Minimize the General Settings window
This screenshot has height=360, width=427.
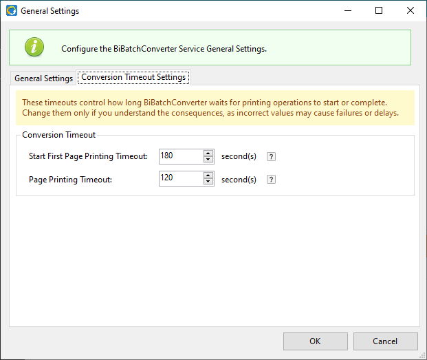click(x=348, y=10)
